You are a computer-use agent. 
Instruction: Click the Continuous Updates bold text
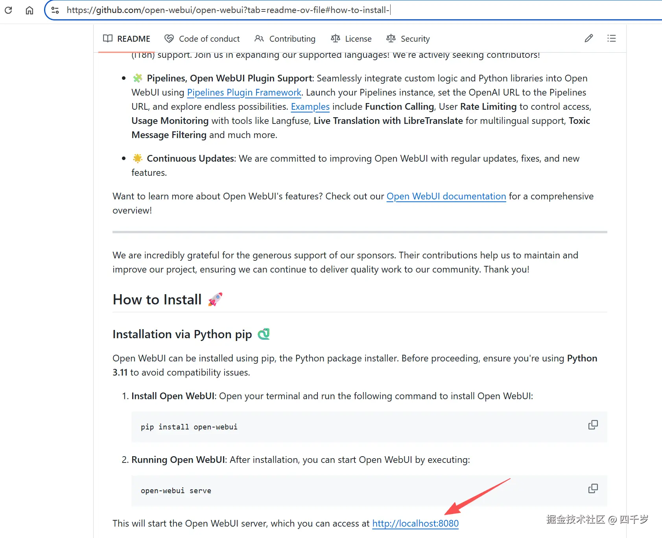point(191,158)
